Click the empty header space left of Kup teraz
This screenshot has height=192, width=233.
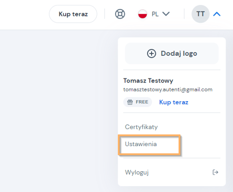pyautogui.click(x=24, y=14)
